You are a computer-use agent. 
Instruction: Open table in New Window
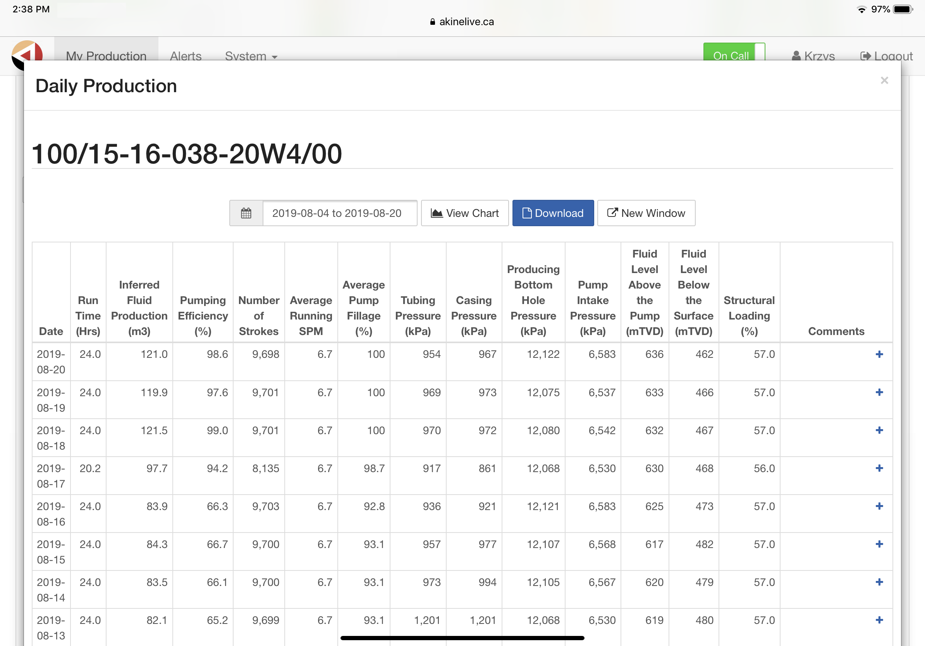click(646, 213)
